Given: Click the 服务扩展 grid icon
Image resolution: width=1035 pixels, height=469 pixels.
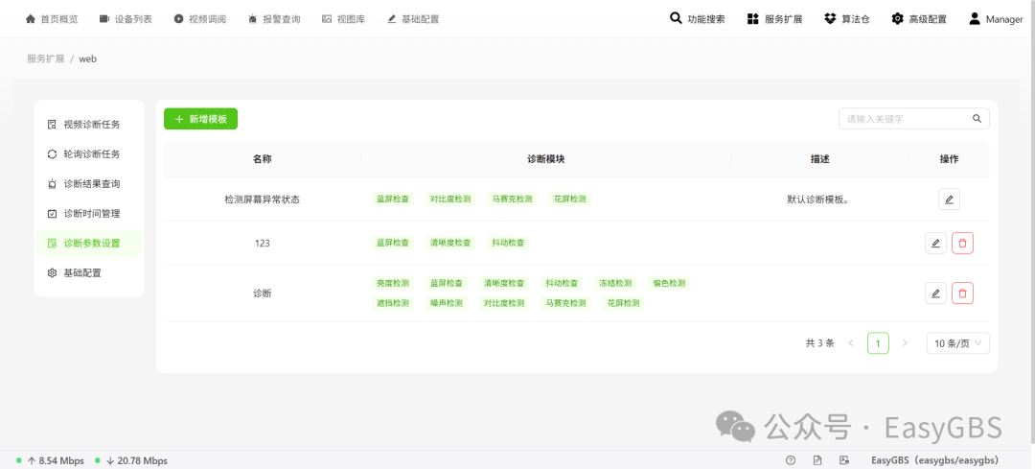Looking at the screenshot, I should pos(752,19).
